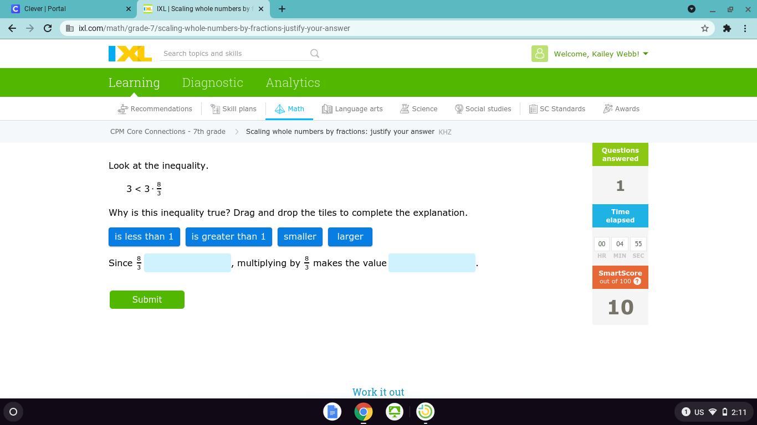Click the first blank answer box
This screenshot has width=757, height=425.
pyautogui.click(x=187, y=263)
